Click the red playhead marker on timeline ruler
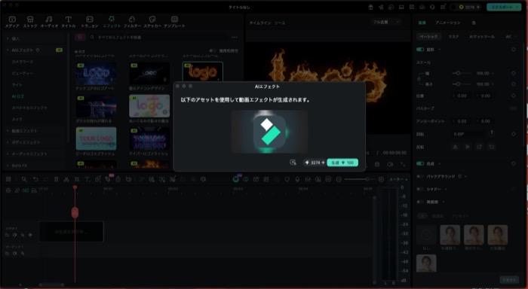Screen dimensions: 528x289 75,187
